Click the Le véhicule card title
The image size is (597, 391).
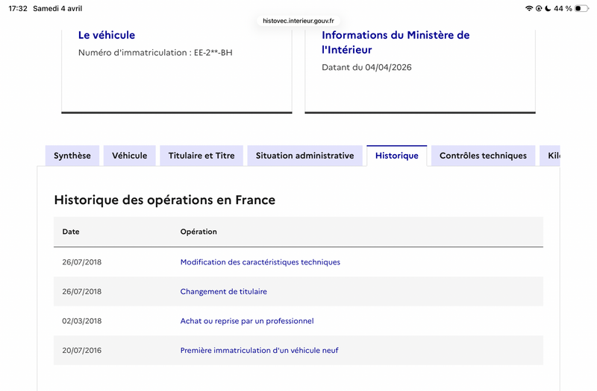(x=107, y=35)
